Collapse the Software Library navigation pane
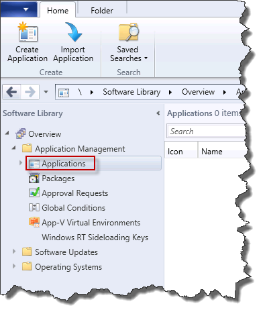 (158, 113)
